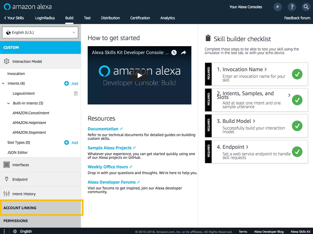Screen dimensions: 313x234
Task: Collapse the Built-In Intents (3) group
Action: [8, 103]
